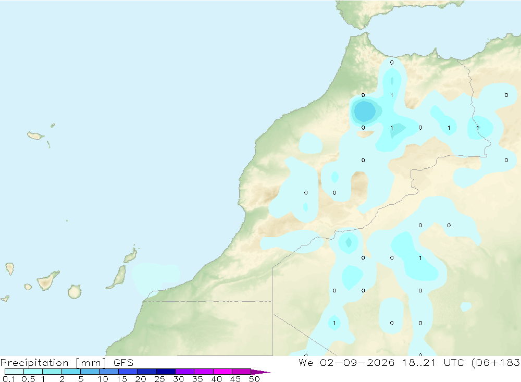Click the 45–50 mm legend swatch
Image resolution: width=521 pixels, height=382 pixels.
coord(242,372)
